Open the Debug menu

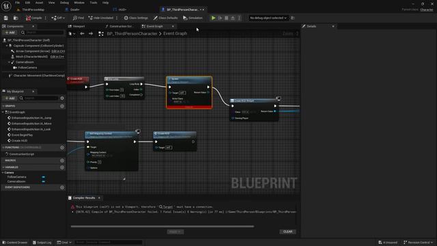(64, 3)
